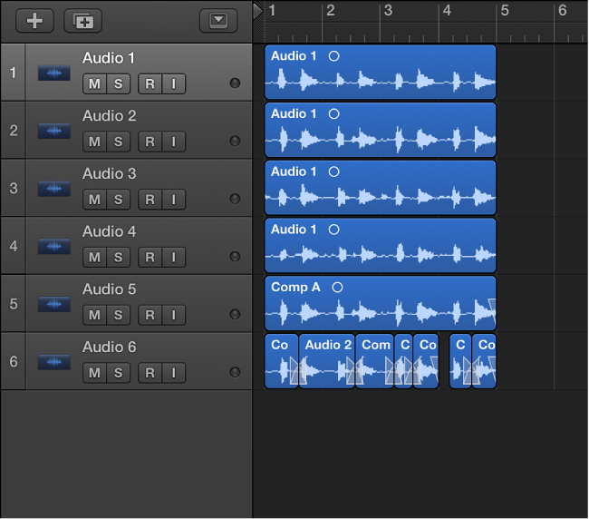Image resolution: width=589 pixels, height=519 pixels.
Task: Click the duplicate track button
Action: click(82, 21)
